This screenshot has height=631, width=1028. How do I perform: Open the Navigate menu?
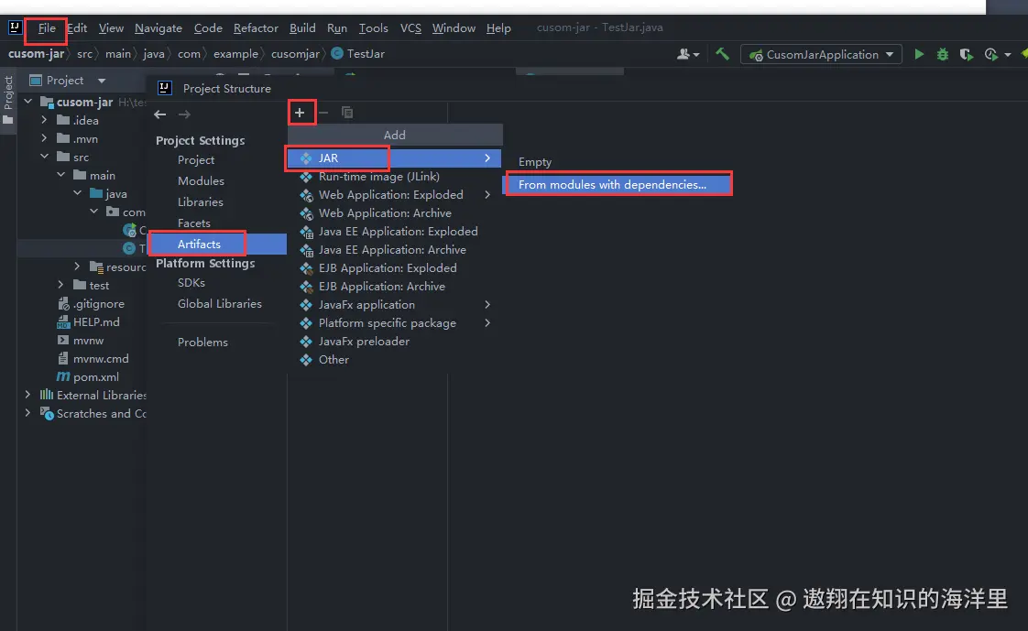point(158,28)
